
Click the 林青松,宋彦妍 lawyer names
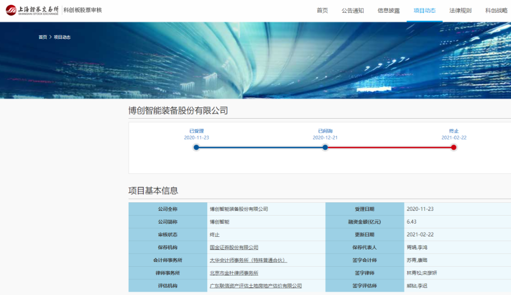pyautogui.click(x=422, y=273)
